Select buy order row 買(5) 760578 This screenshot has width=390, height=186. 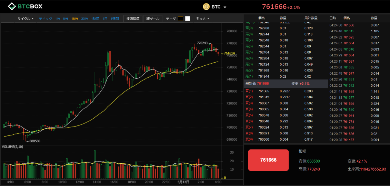(x=286, y=115)
